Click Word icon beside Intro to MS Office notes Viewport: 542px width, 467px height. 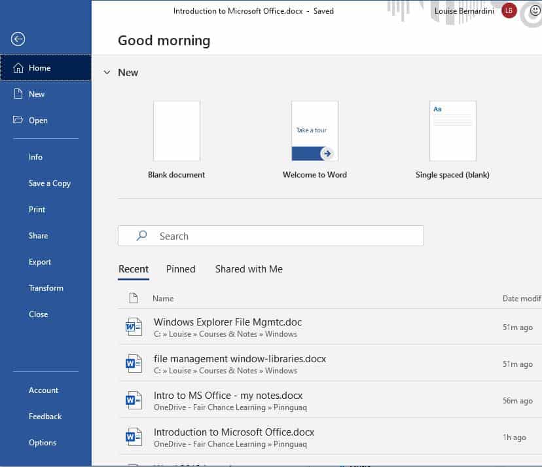[134, 400]
